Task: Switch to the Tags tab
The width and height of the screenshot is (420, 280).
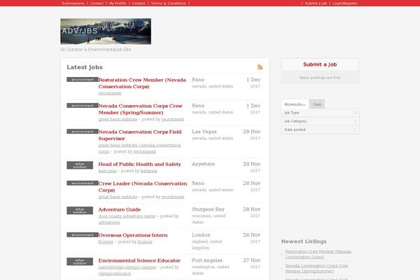Action: pyautogui.click(x=317, y=104)
